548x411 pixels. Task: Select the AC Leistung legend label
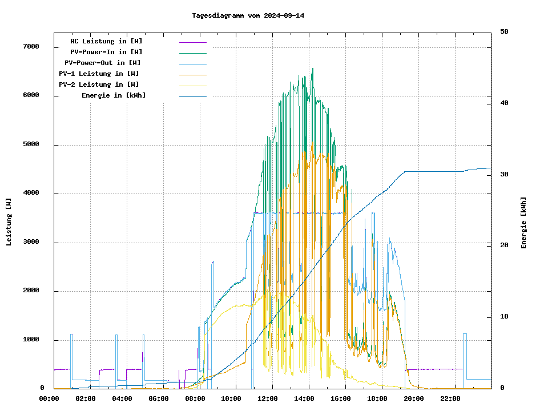point(106,41)
